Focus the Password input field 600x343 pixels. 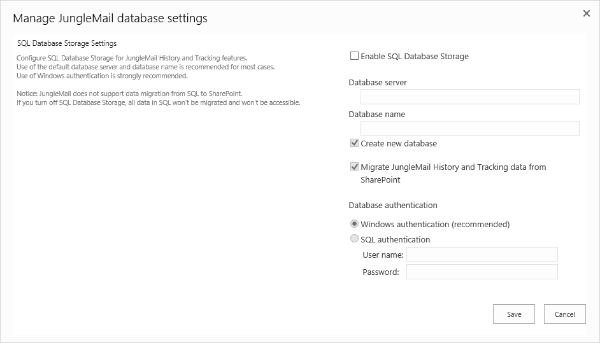coord(482,272)
